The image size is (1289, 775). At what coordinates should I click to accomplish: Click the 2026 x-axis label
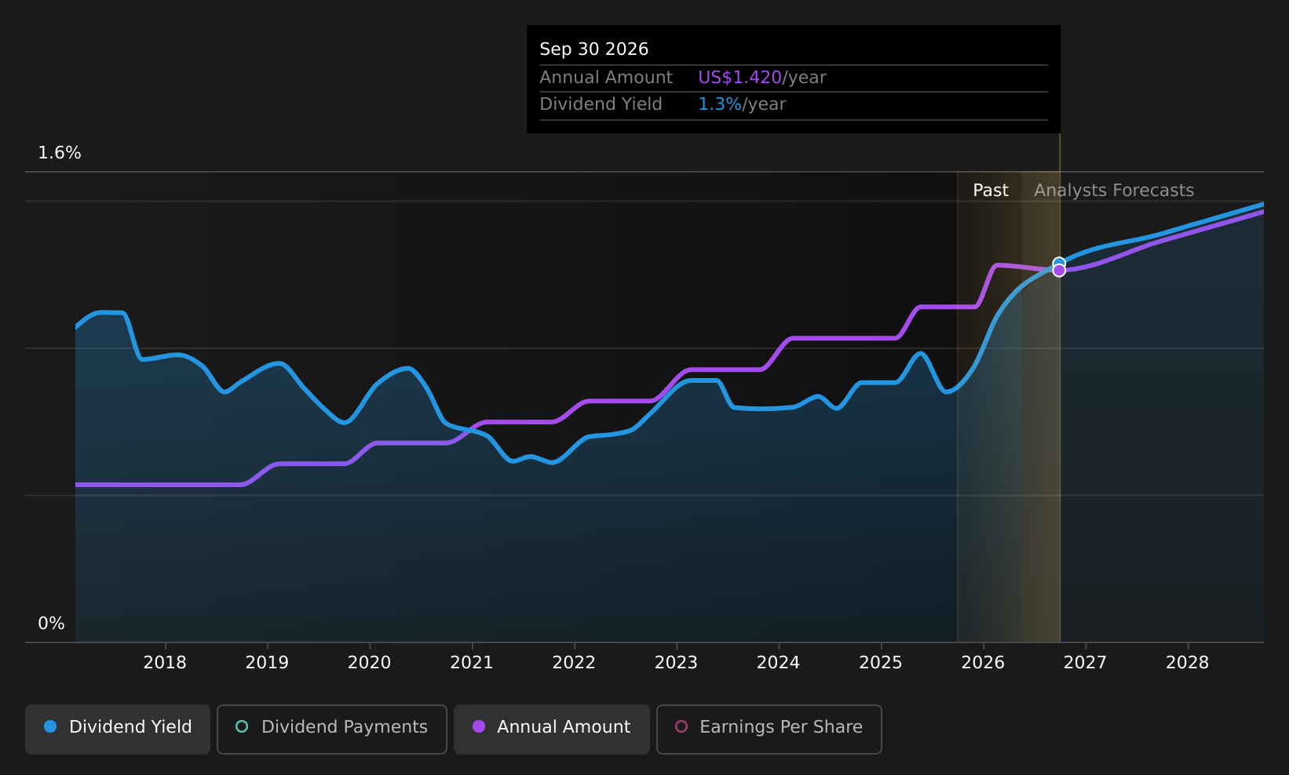pyautogui.click(x=983, y=663)
